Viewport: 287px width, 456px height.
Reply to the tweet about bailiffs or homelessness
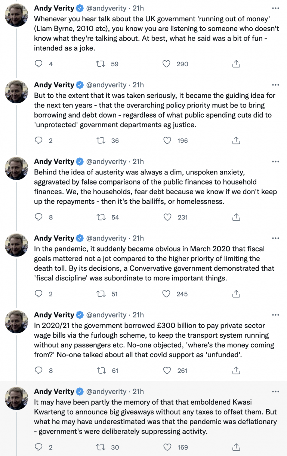pos(39,217)
